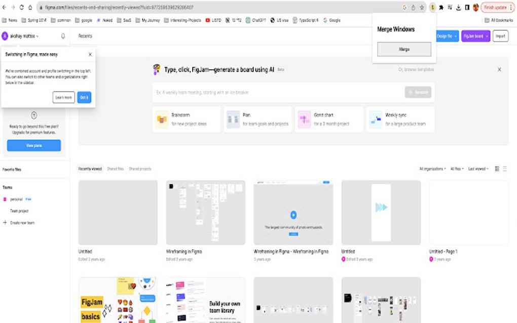Open the Naked bookmark
Screen dimensions: 517x323
(104, 20)
